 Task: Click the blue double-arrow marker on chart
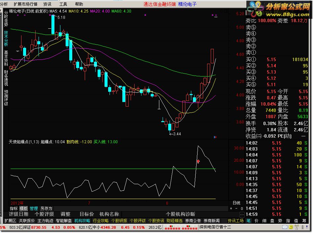click(215, 137)
